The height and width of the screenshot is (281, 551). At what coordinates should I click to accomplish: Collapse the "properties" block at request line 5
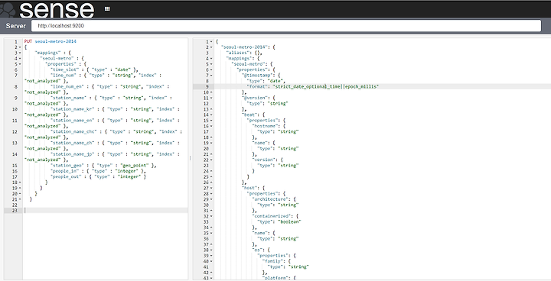tap(20, 64)
